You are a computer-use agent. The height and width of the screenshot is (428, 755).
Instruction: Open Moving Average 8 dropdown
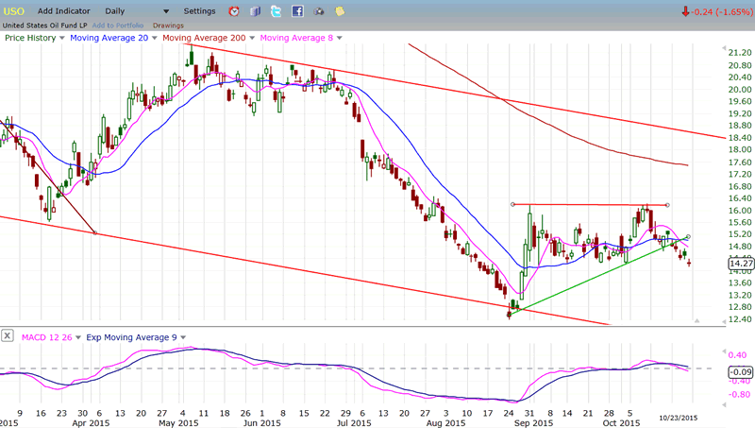[x=339, y=38]
